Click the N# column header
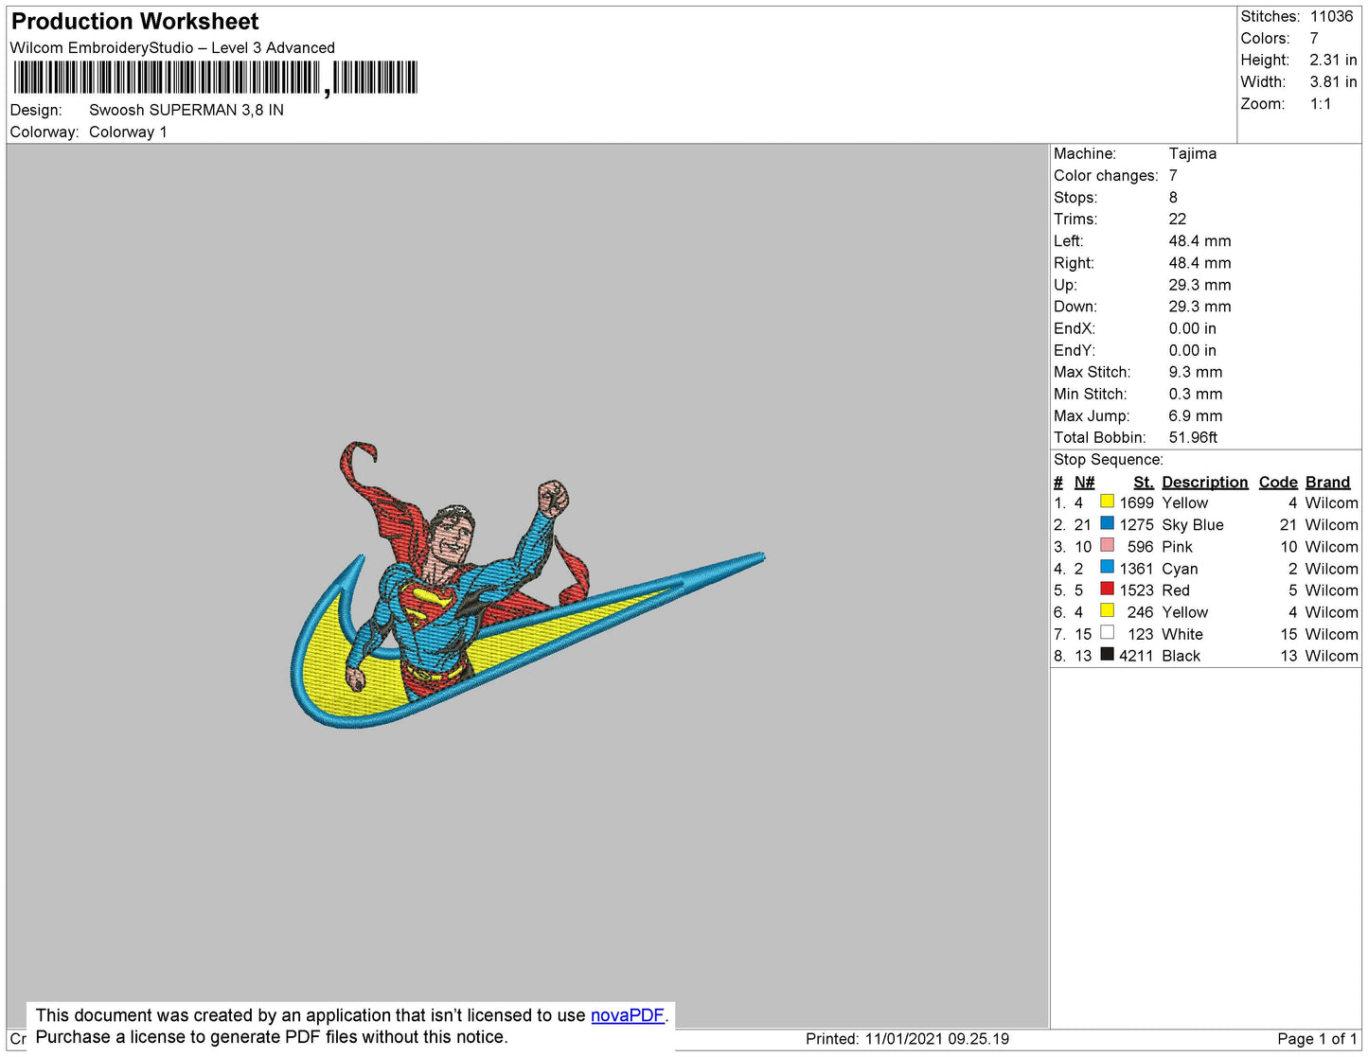1368x1057 pixels. 1084,482
